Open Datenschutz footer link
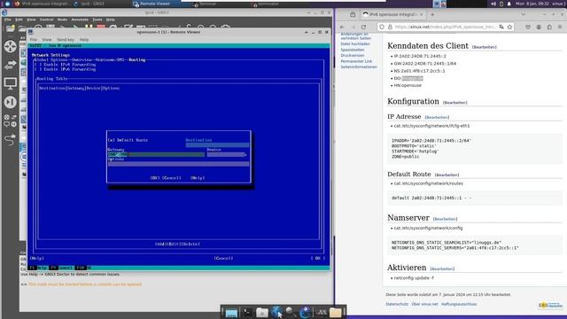This screenshot has height=319, width=567. (397, 304)
